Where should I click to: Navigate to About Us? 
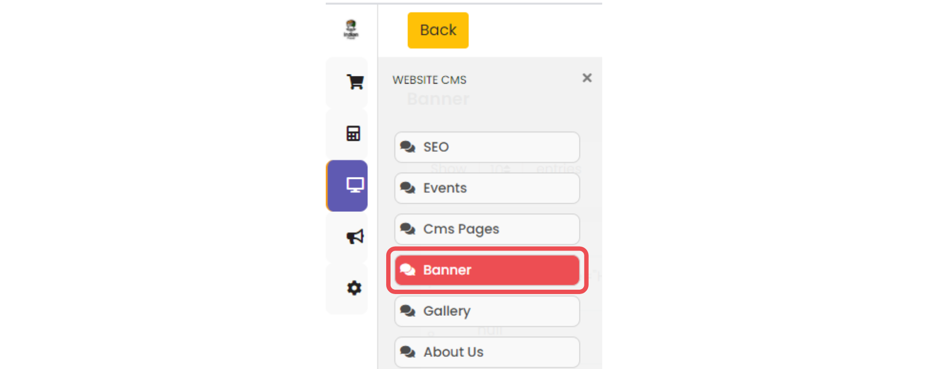pyautogui.click(x=487, y=352)
